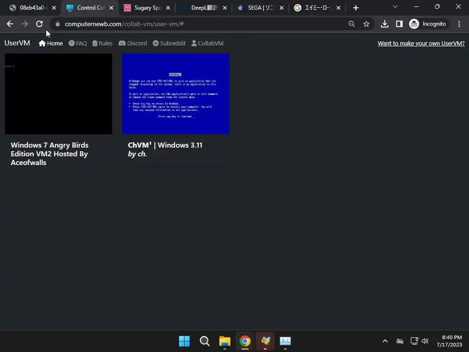Screen dimensions: 469x352
Task: Open the zoom magnifier in address bar
Action: (351, 24)
